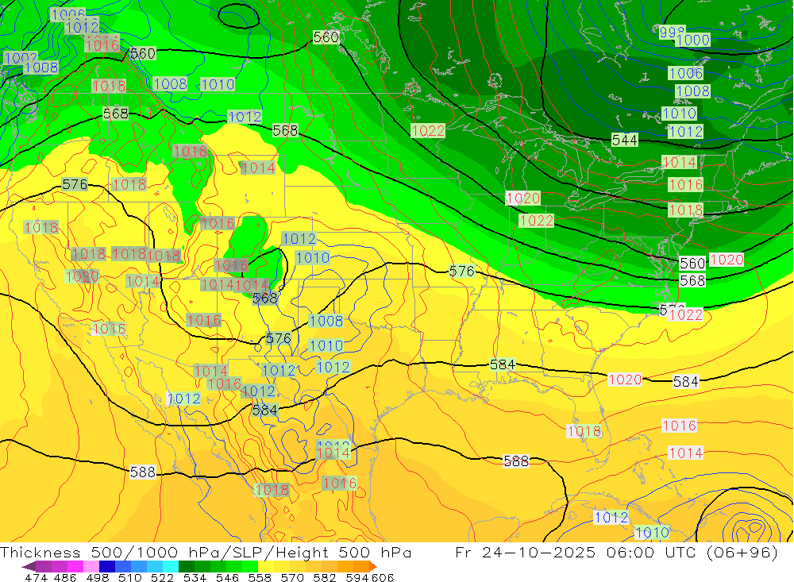The height and width of the screenshot is (582, 794).
Task: Click the legend value 606
Action: 383,577
